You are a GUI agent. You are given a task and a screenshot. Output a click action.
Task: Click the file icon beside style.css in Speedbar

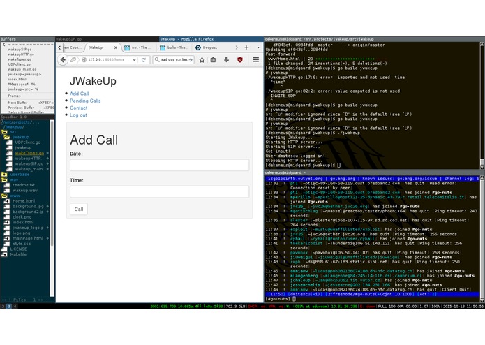(x=7, y=244)
